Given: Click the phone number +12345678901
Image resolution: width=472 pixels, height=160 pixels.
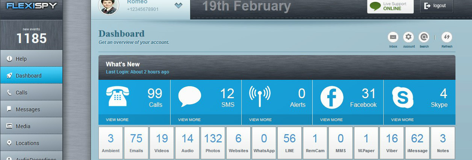Looking at the screenshot, I should [142, 9].
